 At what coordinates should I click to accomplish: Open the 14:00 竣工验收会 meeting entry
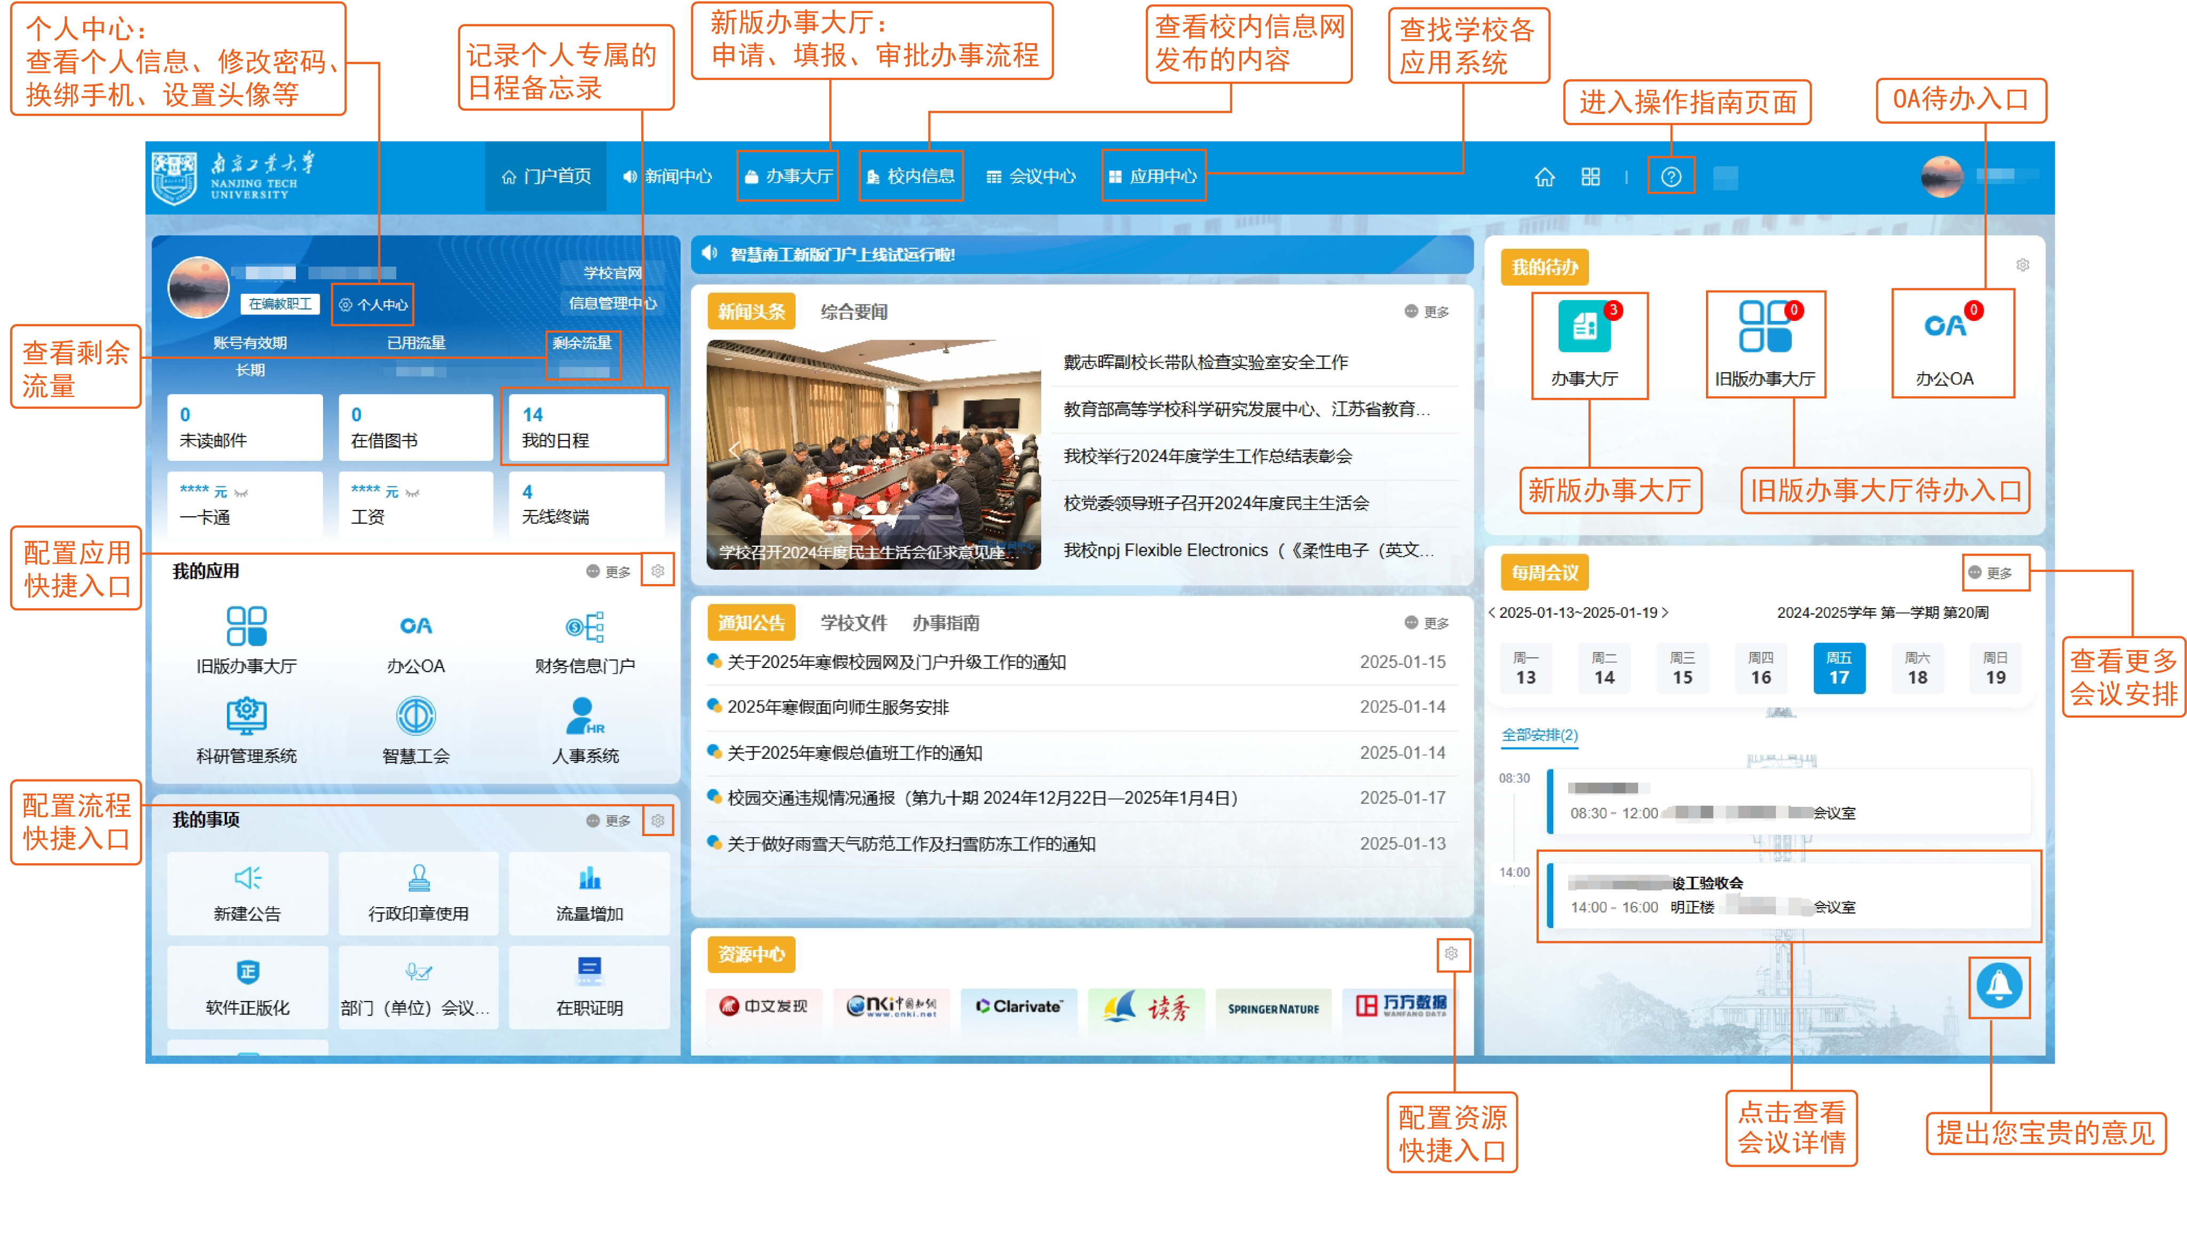[1789, 895]
